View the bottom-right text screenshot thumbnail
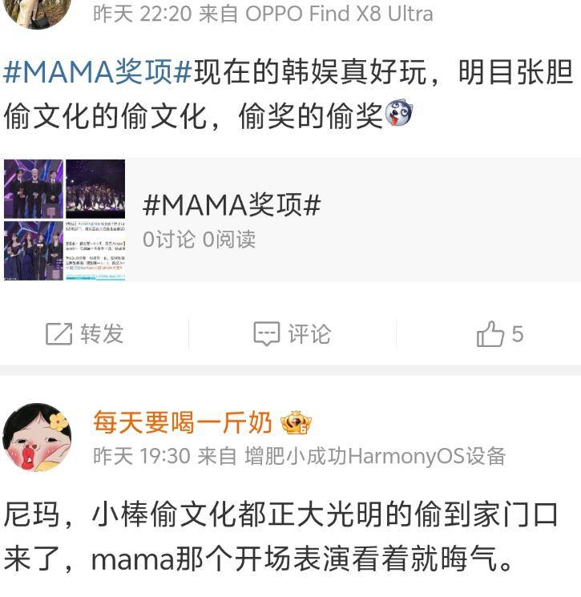Screen dimensions: 581x597 tap(95, 251)
